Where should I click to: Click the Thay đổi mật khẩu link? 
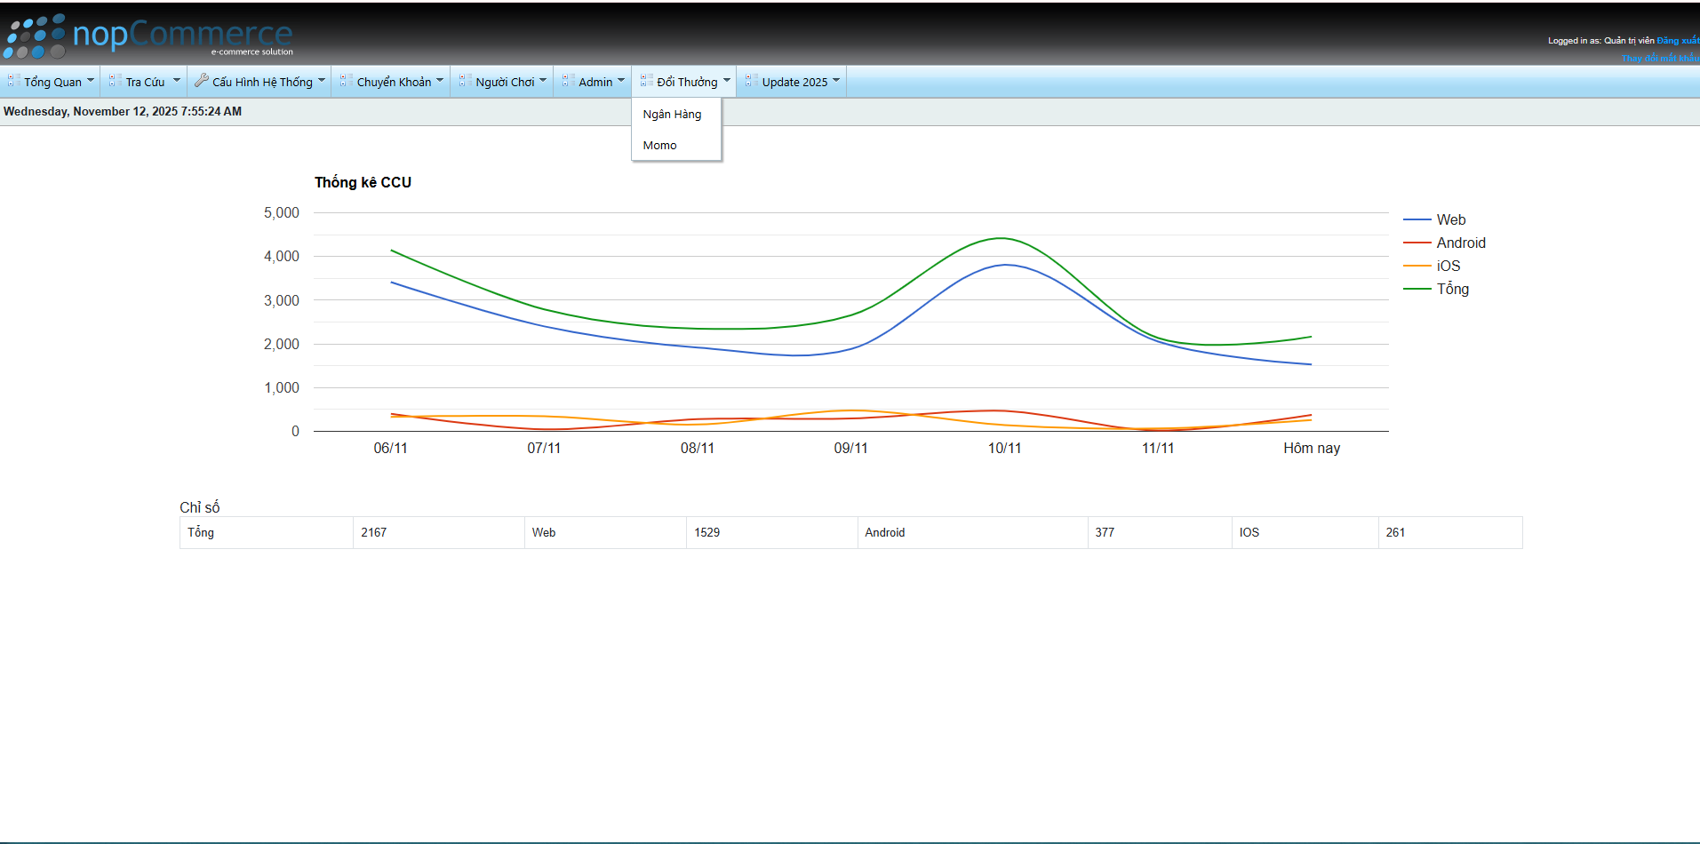[x=1659, y=59]
